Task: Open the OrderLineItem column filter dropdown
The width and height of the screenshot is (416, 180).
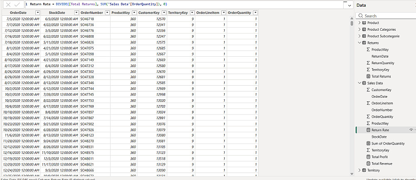Action: (x=224, y=13)
